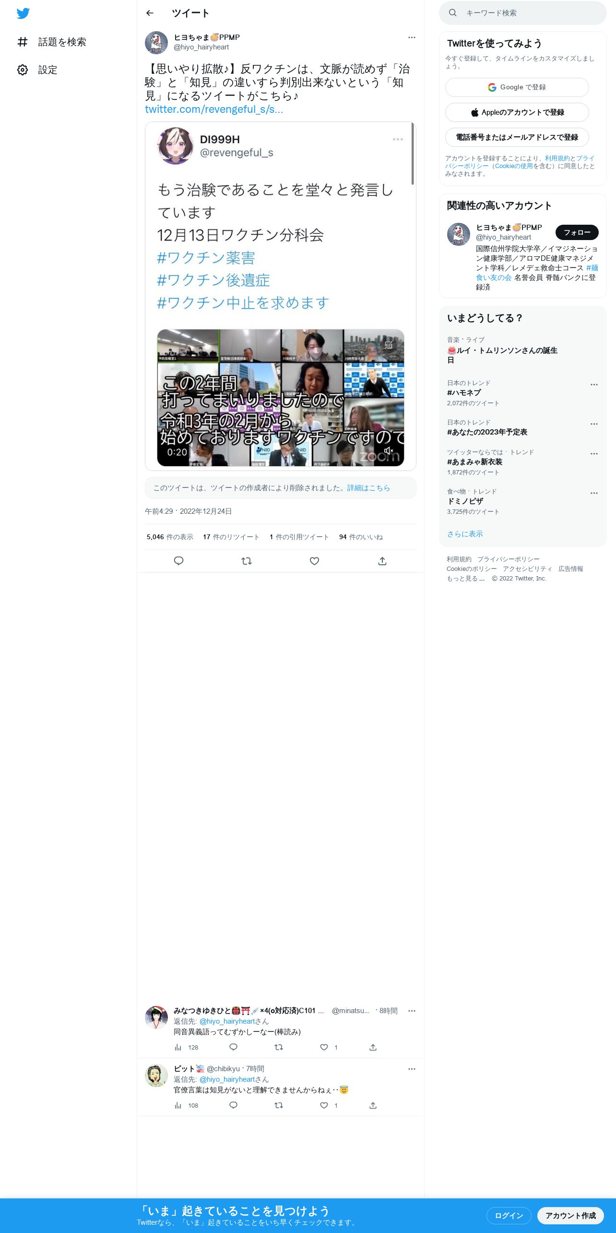Like the main tweet with heart
The width and height of the screenshot is (616, 1233).
click(x=314, y=561)
